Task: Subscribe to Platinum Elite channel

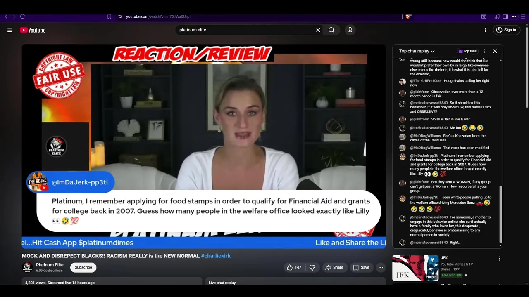Action: click(83, 267)
